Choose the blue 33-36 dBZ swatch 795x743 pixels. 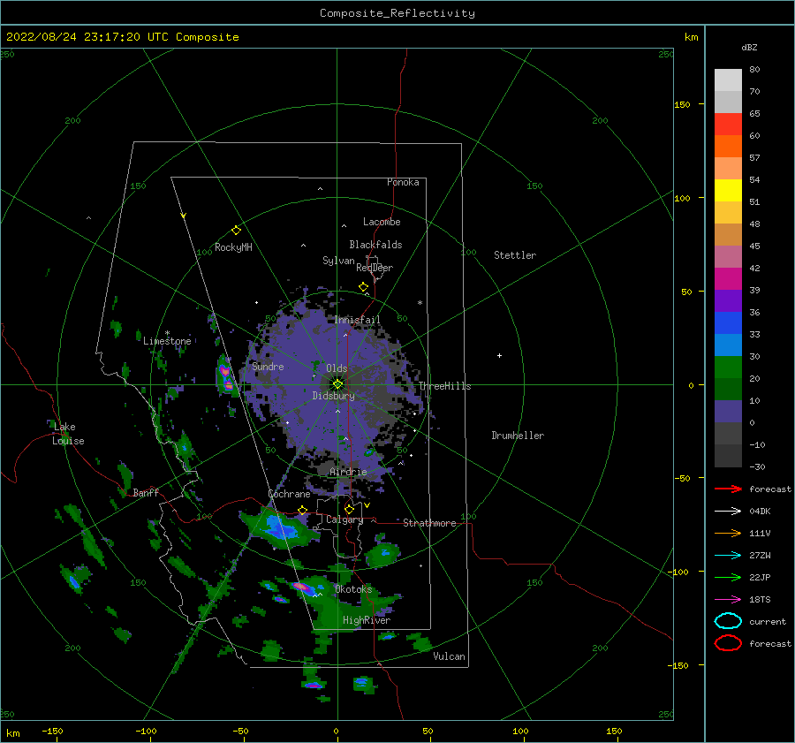pos(728,323)
